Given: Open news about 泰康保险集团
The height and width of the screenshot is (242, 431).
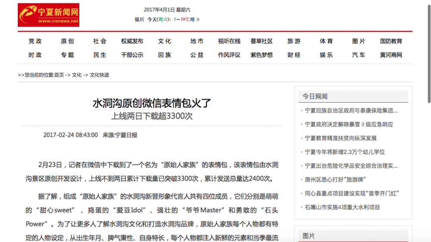Looking at the screenshot, I should [351, 110].
